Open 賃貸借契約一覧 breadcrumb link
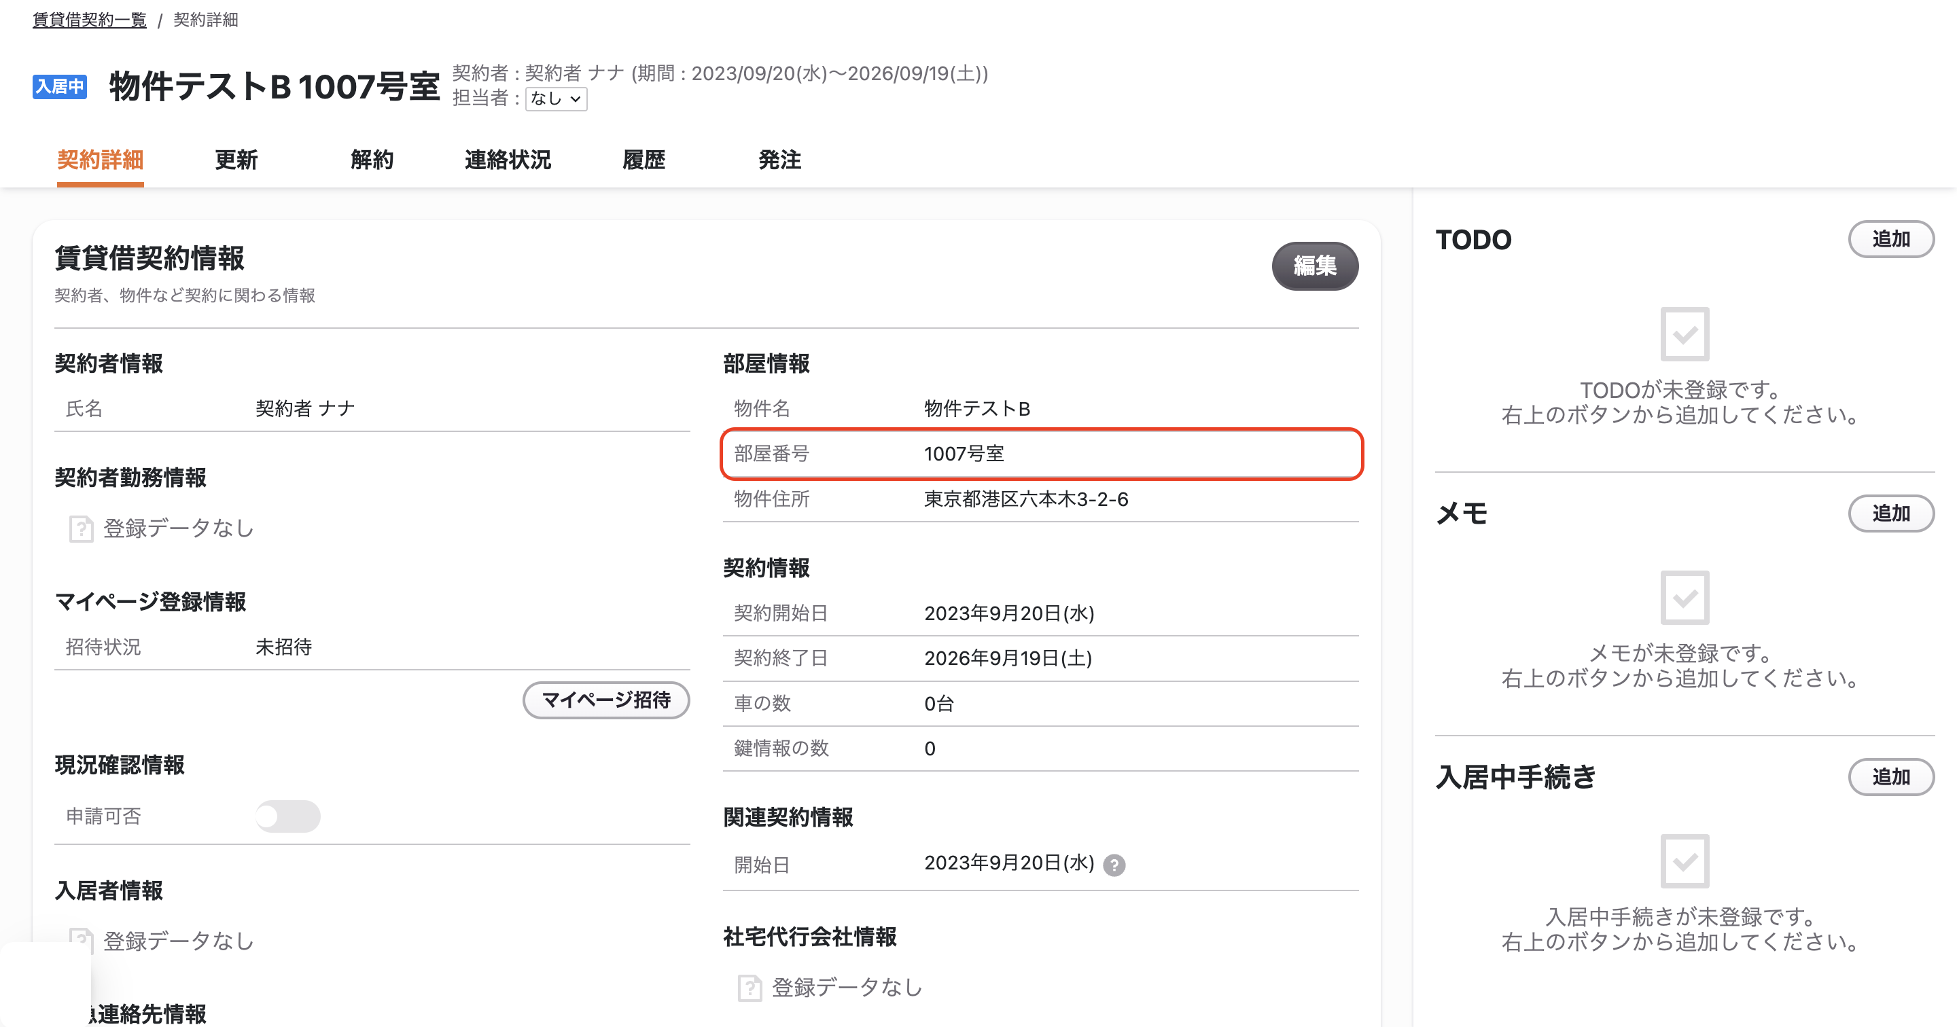 (x=90, y=20)
